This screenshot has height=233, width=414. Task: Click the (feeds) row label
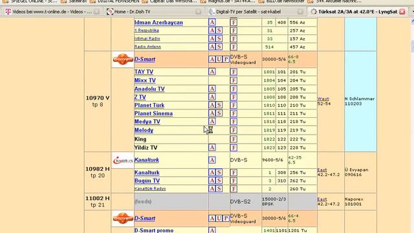[143, 201]
